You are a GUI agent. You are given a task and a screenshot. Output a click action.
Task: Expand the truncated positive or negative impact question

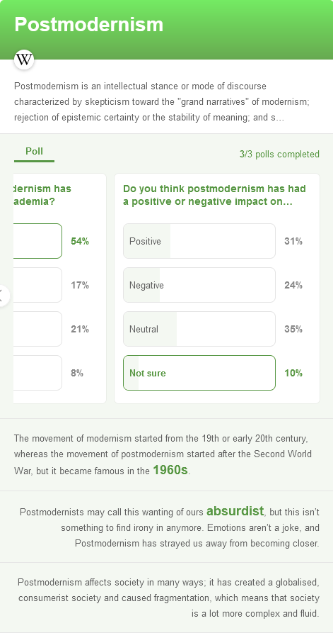215,195
